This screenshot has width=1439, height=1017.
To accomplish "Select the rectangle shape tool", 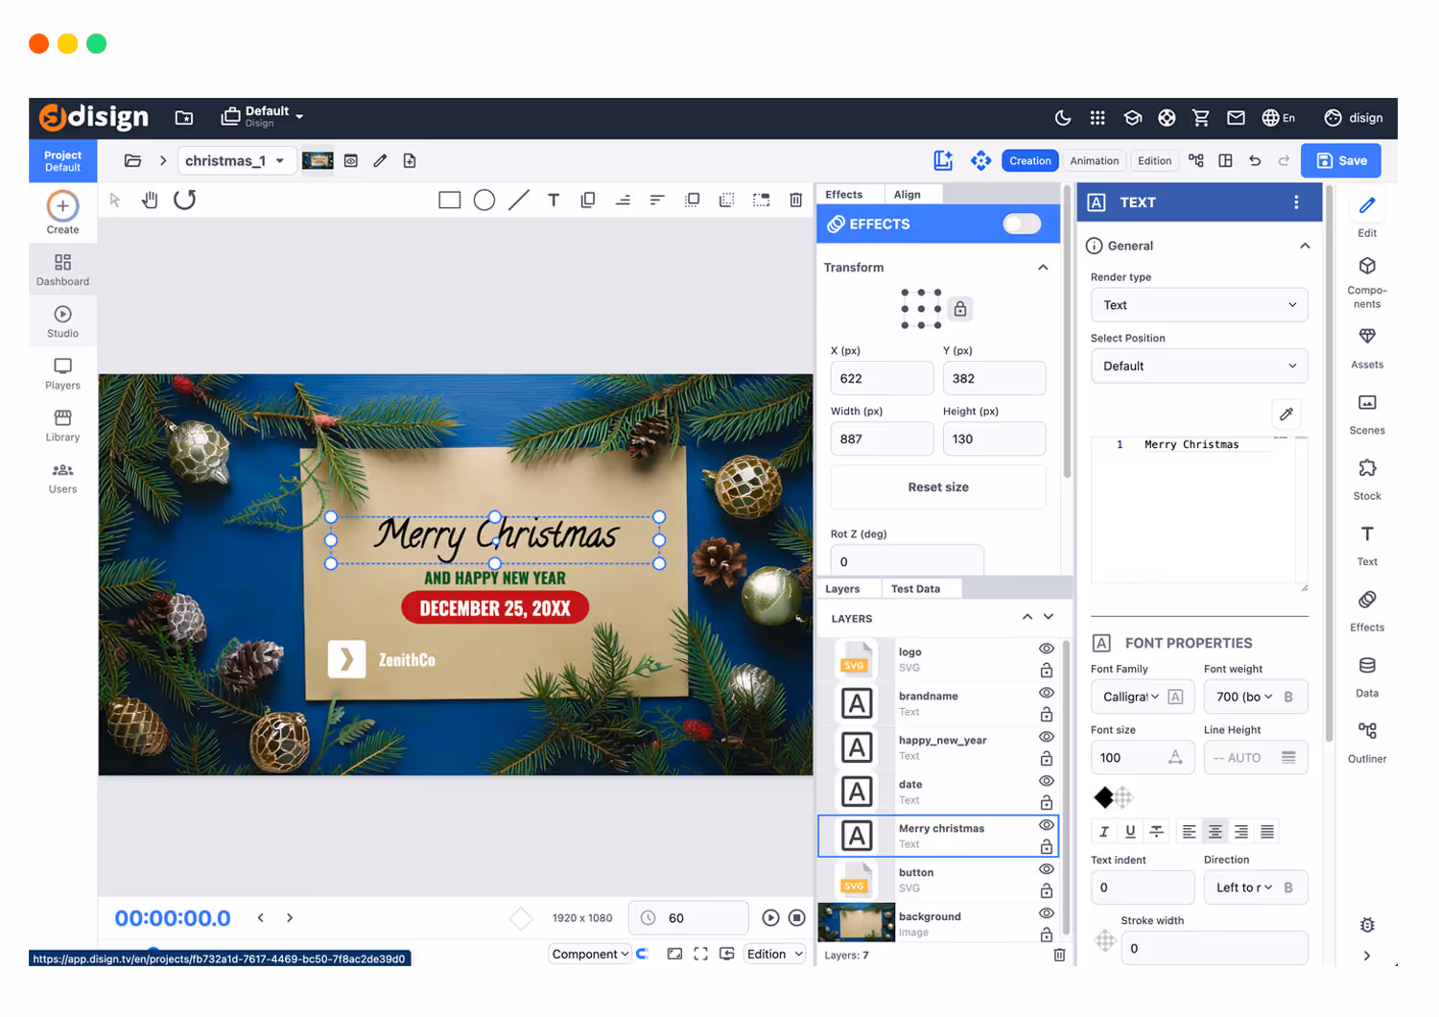I will click(x=449, y=200).
